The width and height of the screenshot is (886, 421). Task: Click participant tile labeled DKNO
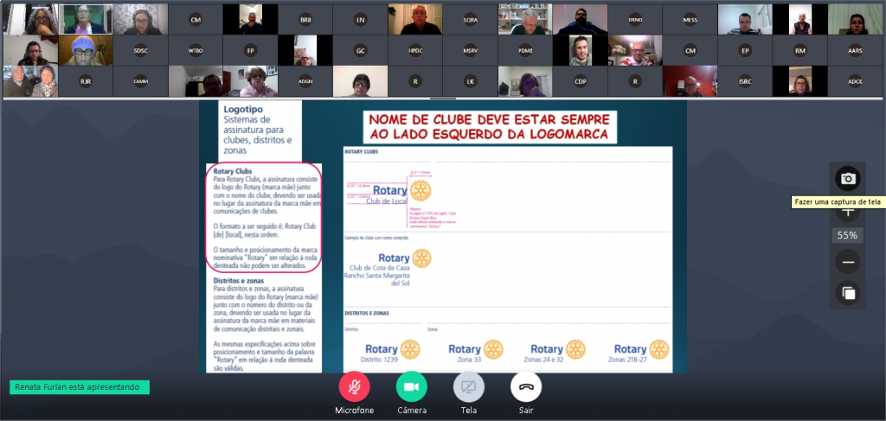635,19
